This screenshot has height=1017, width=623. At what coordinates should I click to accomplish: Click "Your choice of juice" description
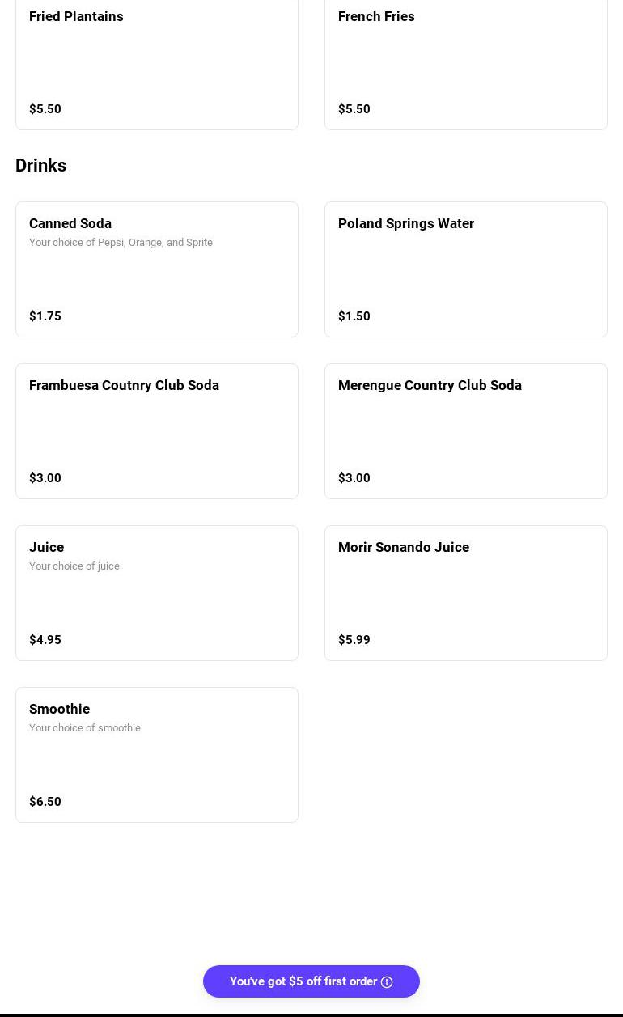(74, 566)
